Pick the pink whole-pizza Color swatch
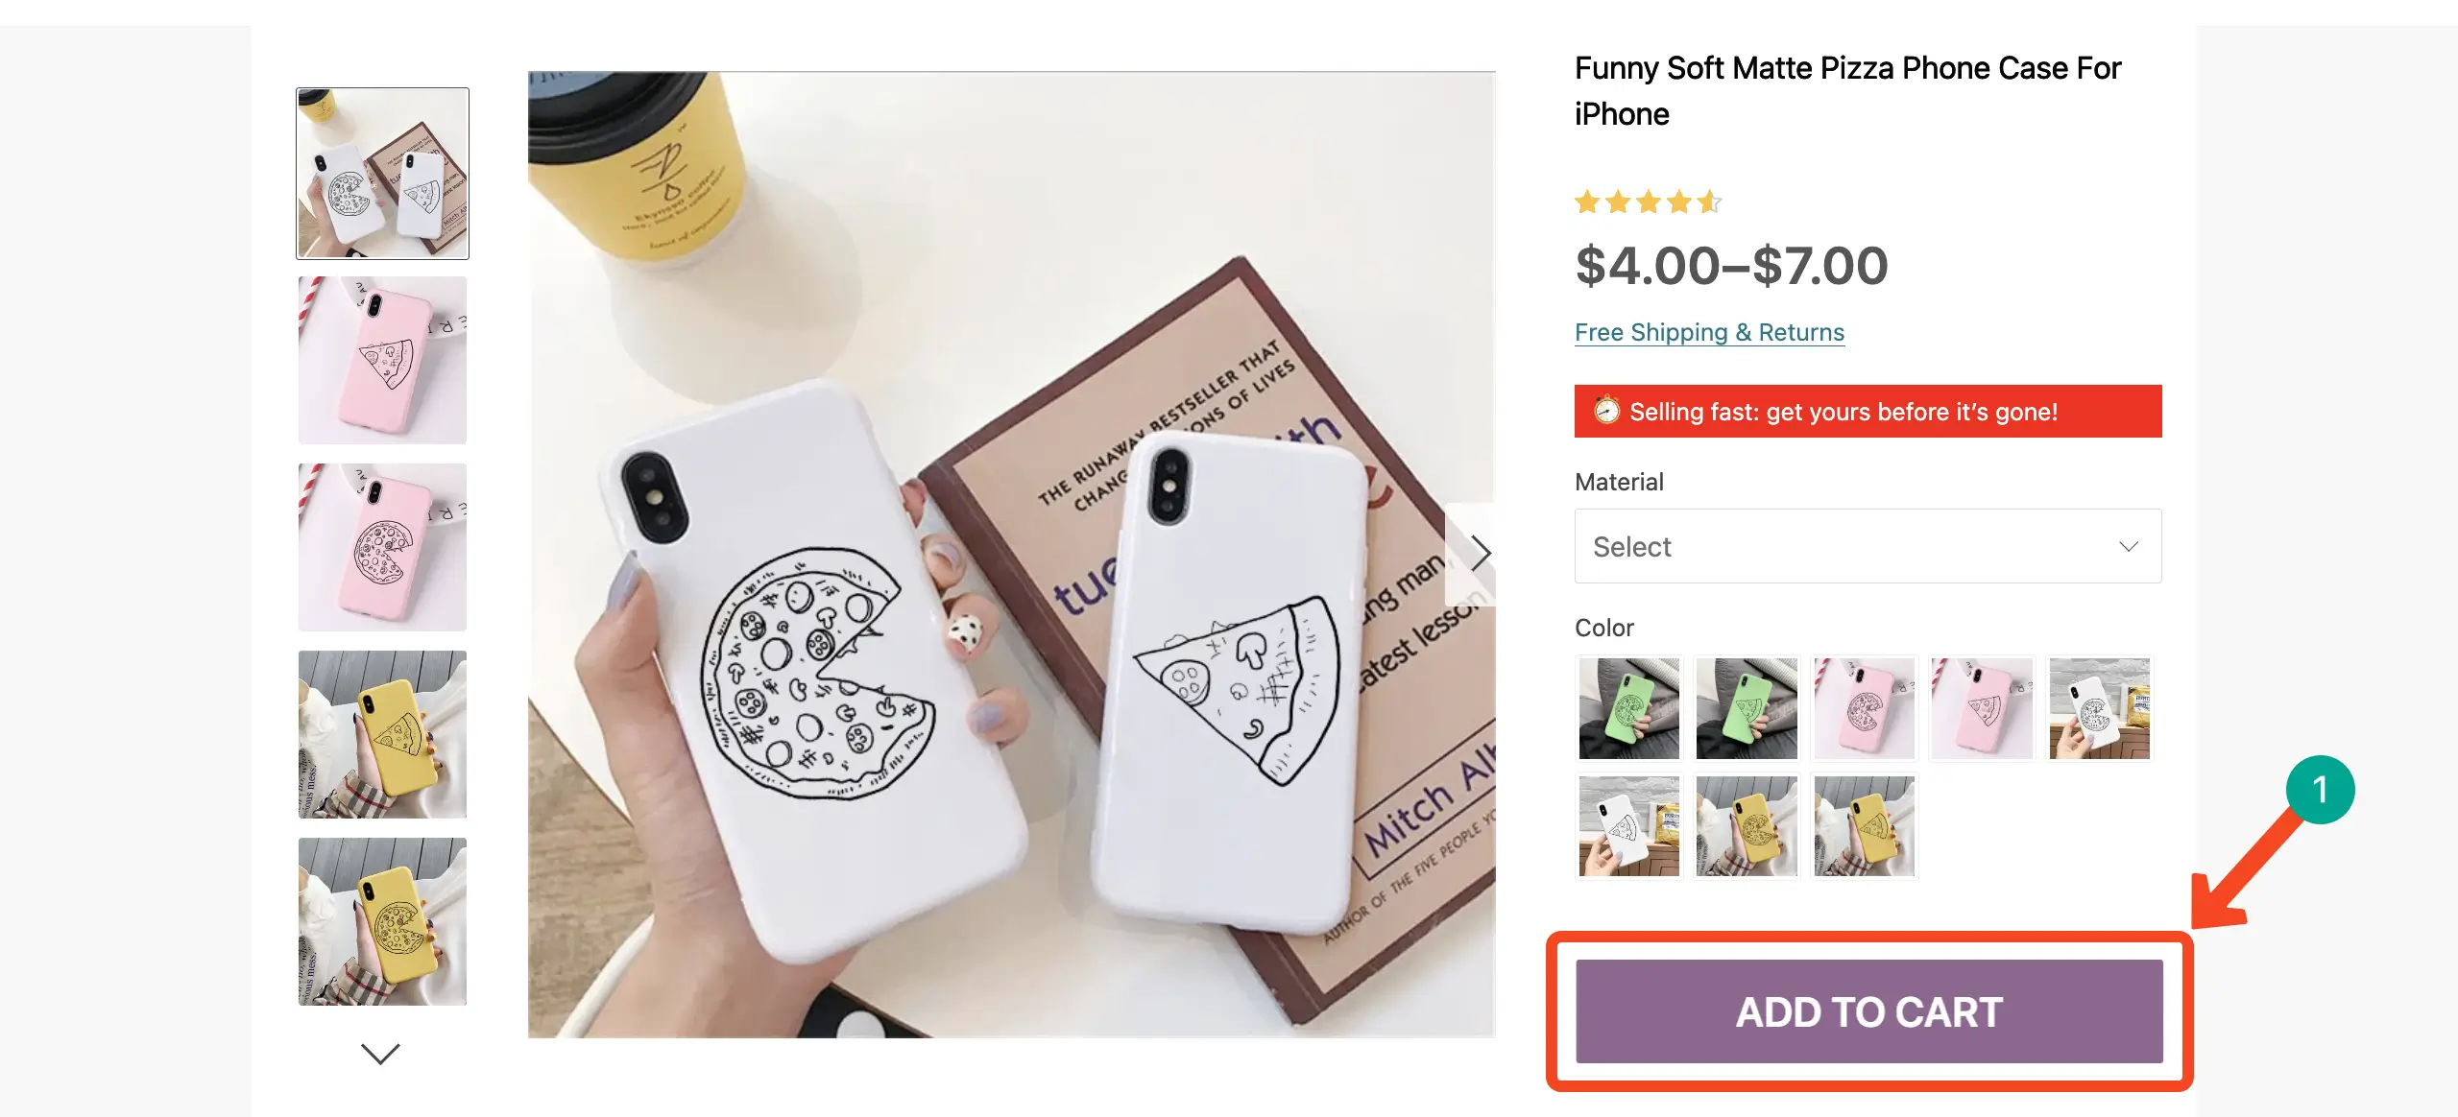2458x1117 pixels. click(1864, 708)
